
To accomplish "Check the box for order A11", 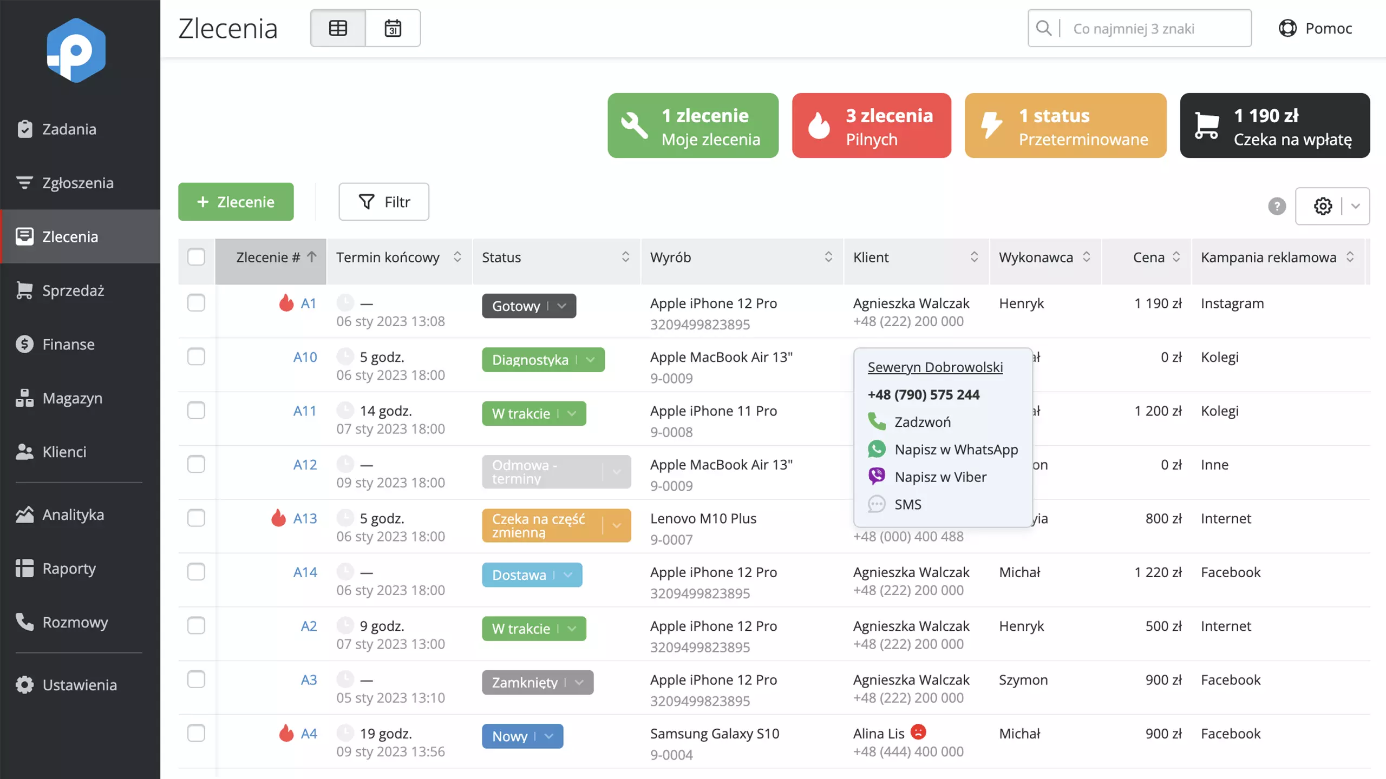I will point(196,411).
